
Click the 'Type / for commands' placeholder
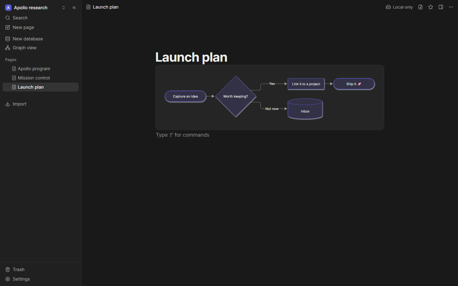[183, 135]
